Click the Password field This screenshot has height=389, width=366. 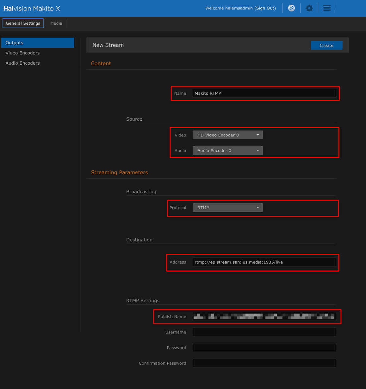[x=264, y=348]
